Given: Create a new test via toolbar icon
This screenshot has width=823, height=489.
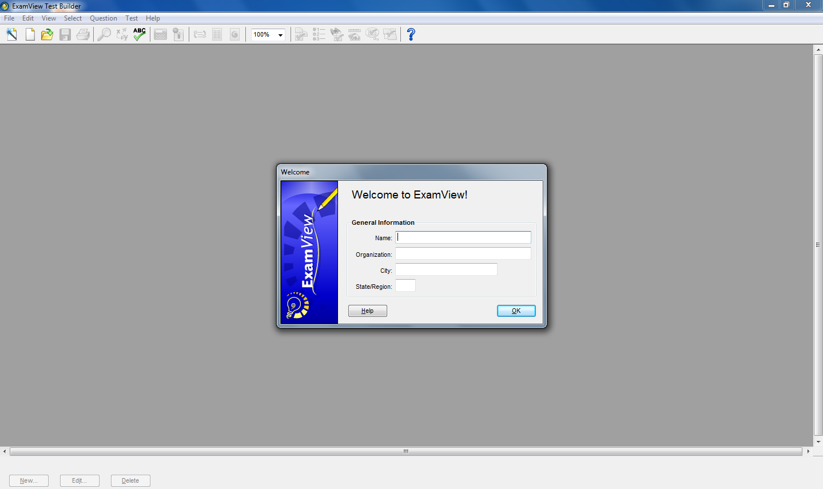Looking at the screenshot, I should (x=30, y=34).
